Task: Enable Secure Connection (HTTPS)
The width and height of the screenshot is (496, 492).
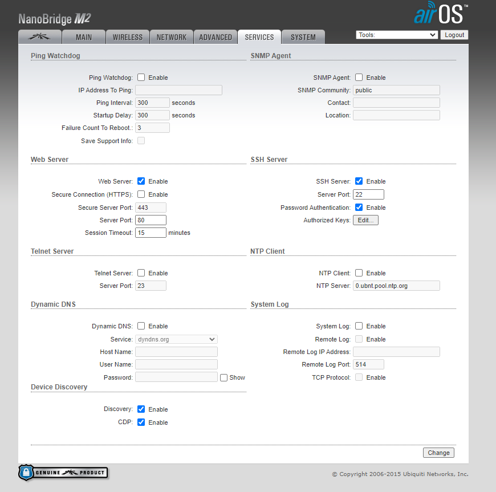Action: pos(141,194)
